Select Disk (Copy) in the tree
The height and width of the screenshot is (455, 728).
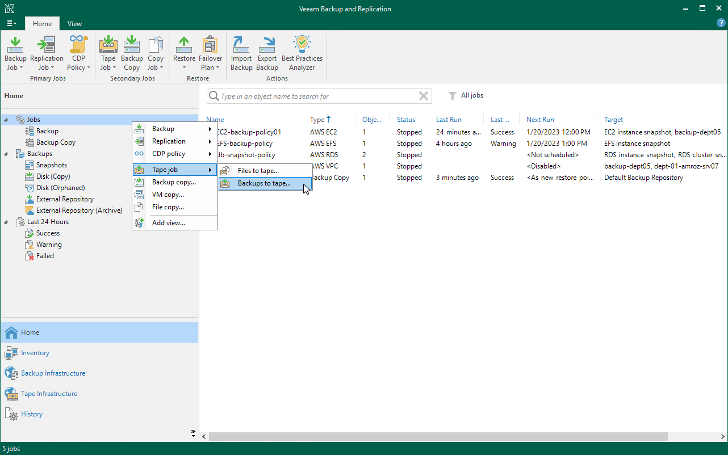[x=53, y=176]
